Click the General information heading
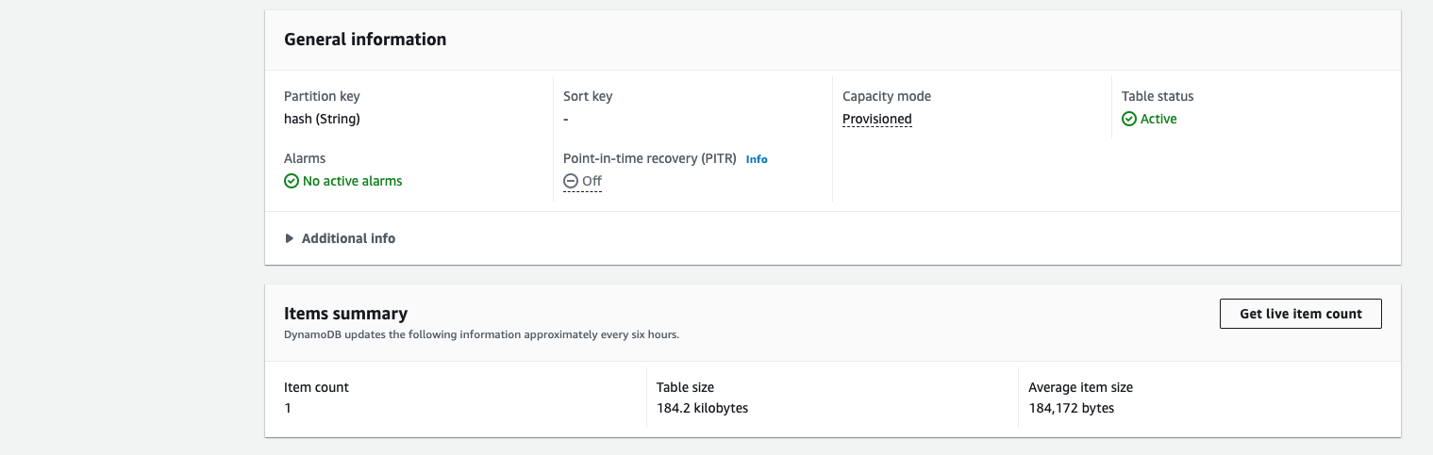The height and width of the screenshot is (455, 1433). coord(365,40)
